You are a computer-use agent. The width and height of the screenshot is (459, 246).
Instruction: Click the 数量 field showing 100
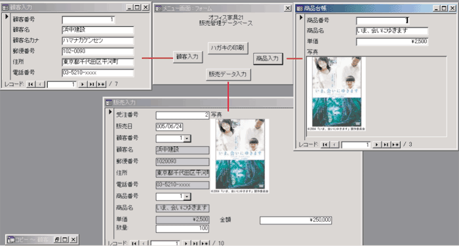coord(182,228)
